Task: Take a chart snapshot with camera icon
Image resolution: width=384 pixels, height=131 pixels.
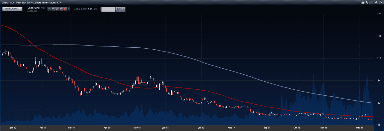Action: click(363, 2)
